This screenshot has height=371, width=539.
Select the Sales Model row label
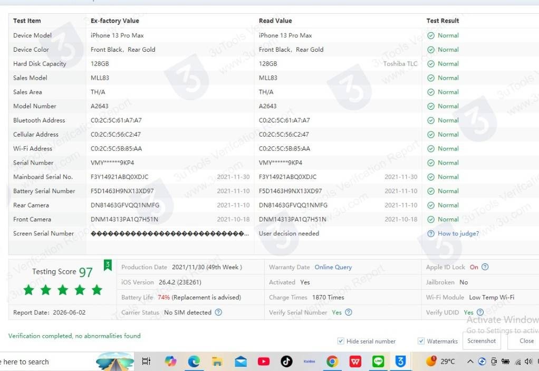[x=30, y=78]
